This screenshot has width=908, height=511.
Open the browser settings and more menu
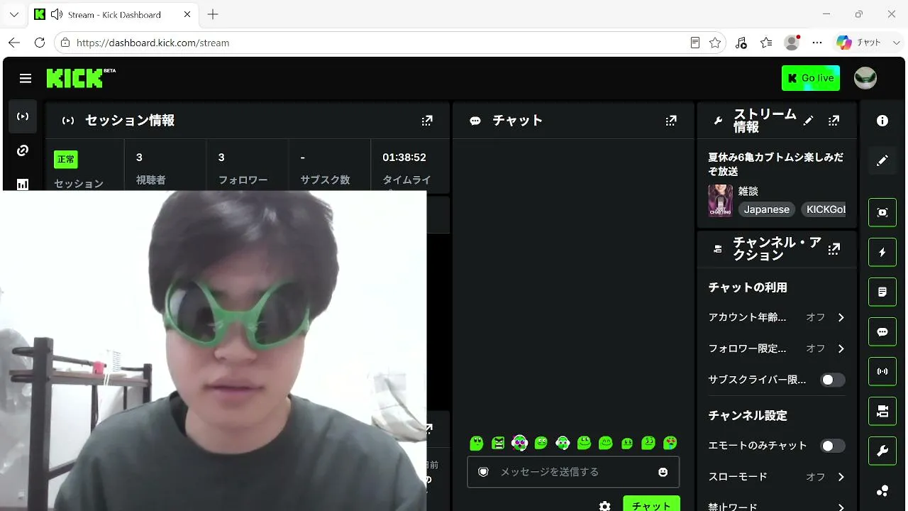817,43
